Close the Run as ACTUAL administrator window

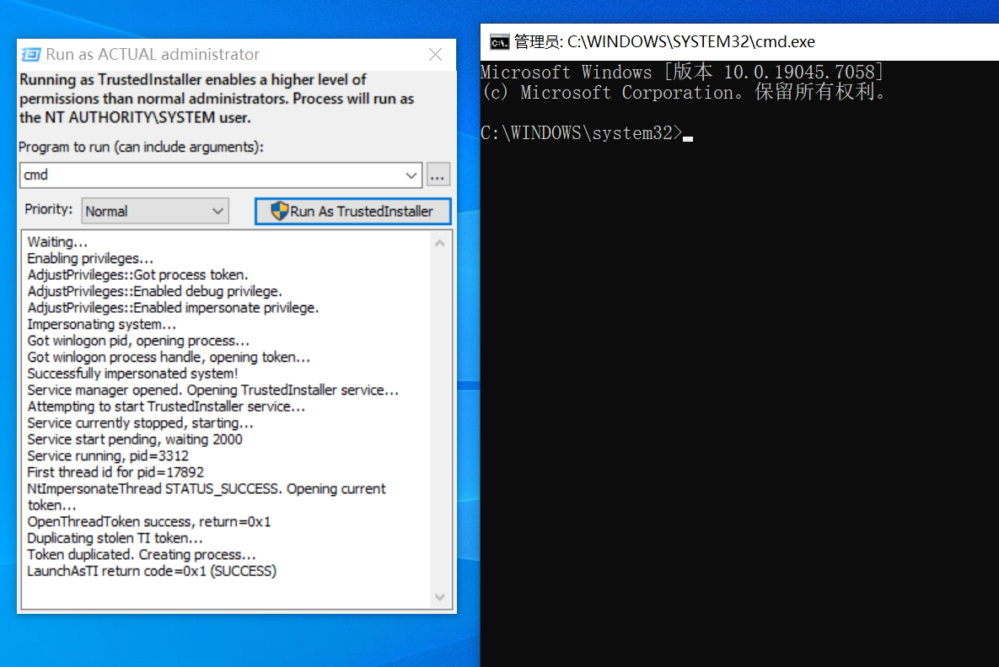(x=435, y=55)
